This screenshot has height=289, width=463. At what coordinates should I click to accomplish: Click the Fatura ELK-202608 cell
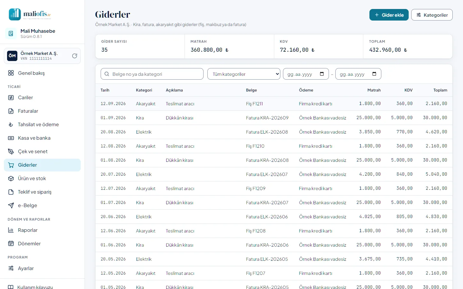267,132
